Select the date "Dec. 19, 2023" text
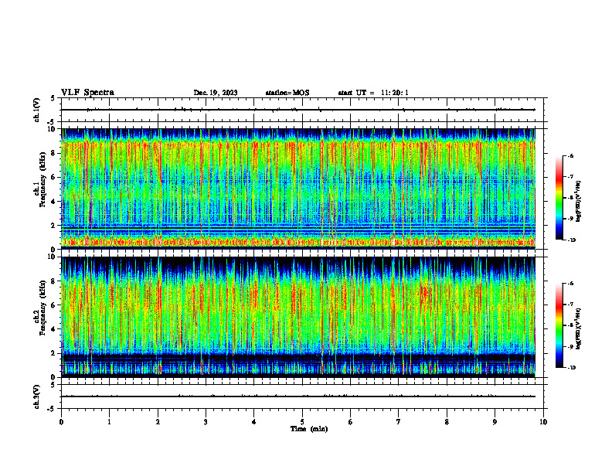Screen dimensions: 612x473 pos(216,93)
